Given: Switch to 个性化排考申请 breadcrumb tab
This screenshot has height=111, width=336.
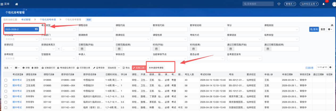Looking at the screenshot, I should 48,20.
